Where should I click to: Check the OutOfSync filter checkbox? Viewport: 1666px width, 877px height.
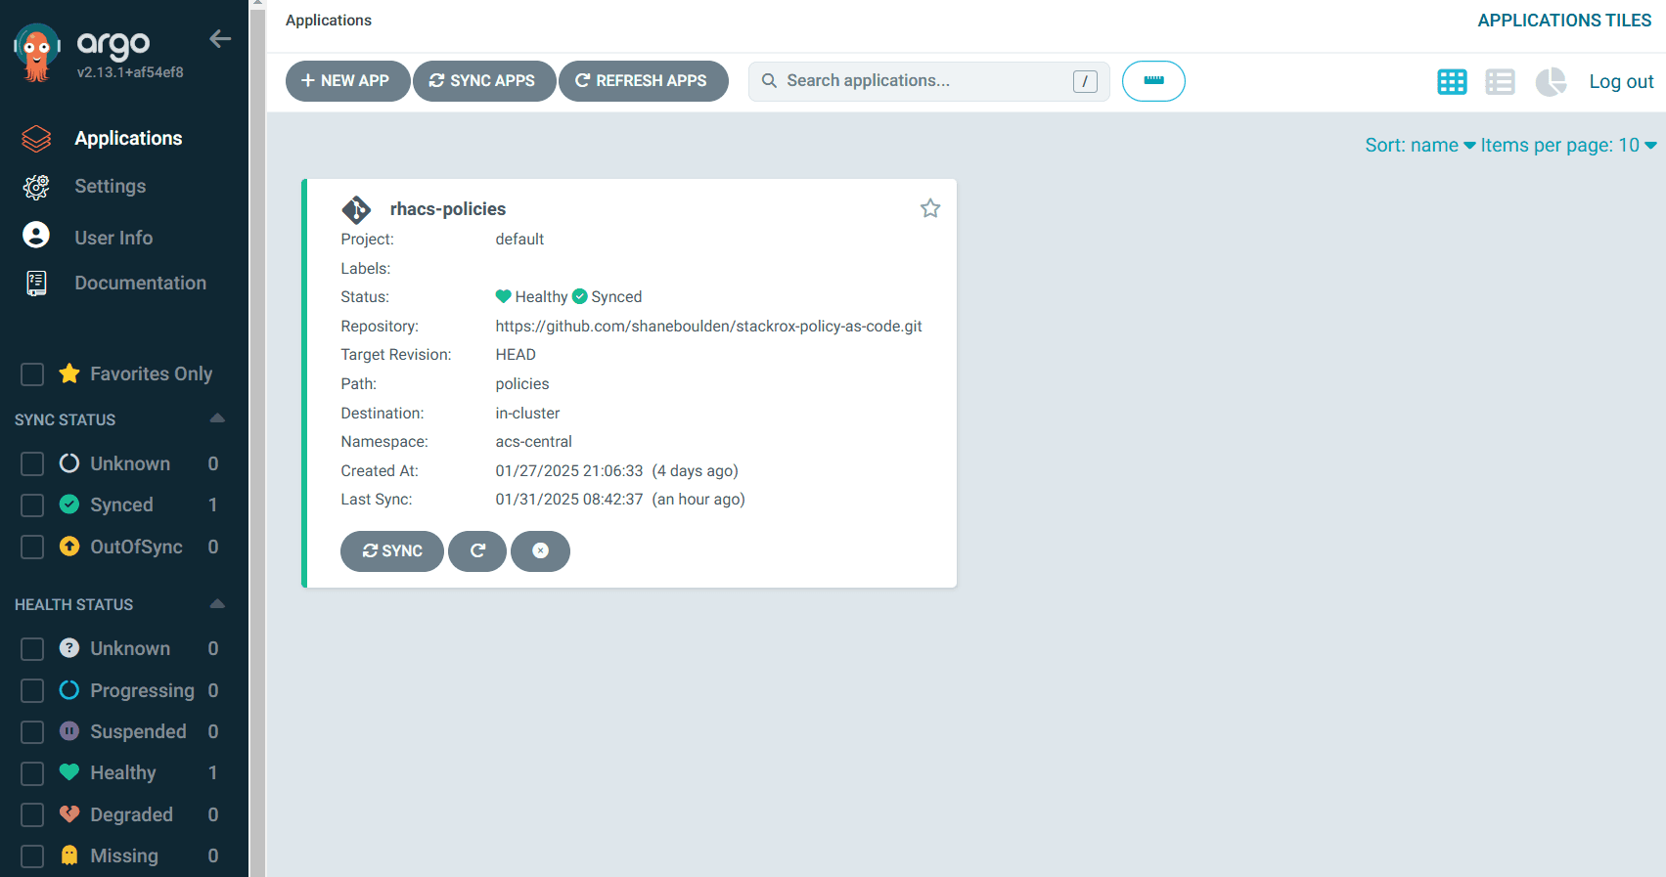point(32,547)
